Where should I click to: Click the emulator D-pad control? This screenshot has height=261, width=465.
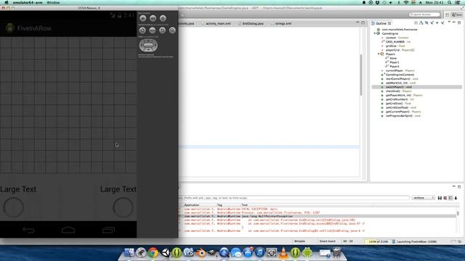[148, 45]
